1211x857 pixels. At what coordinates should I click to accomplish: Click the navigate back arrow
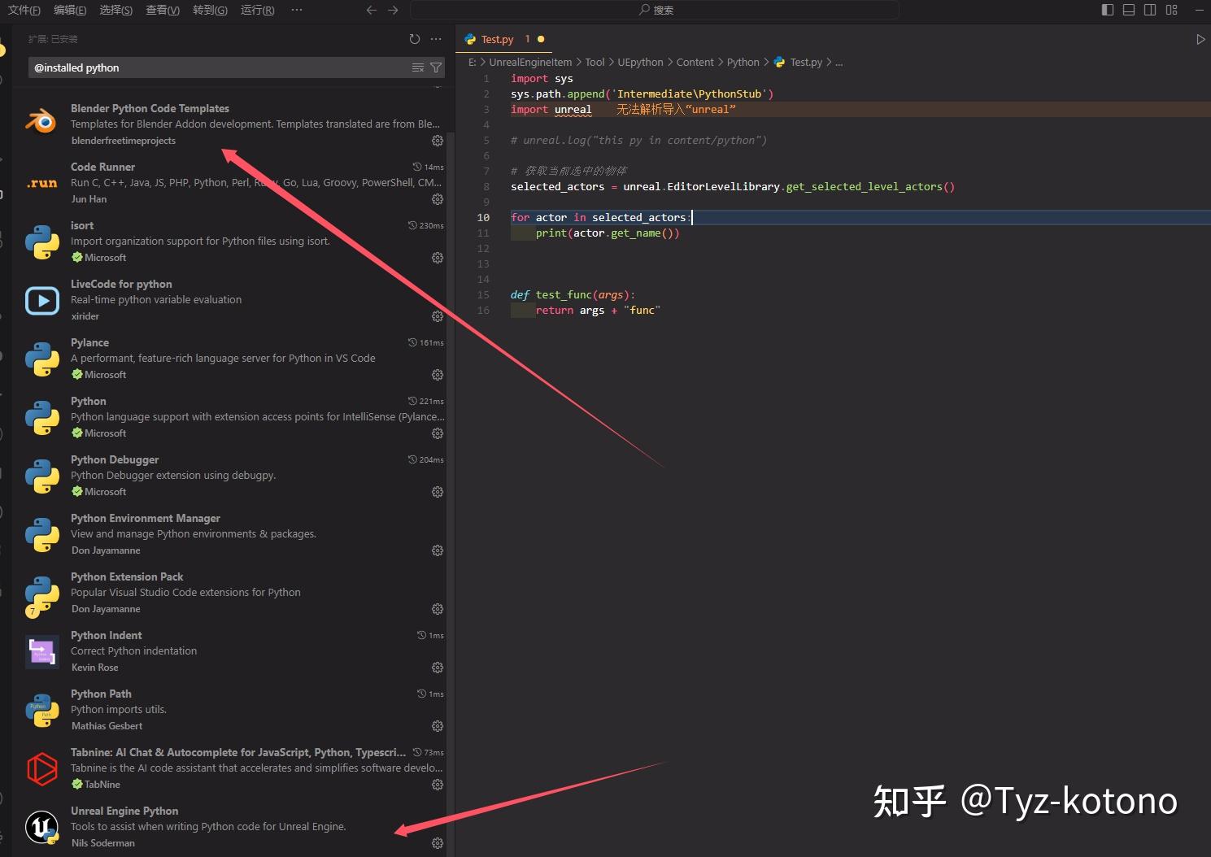tap(372, 10)
